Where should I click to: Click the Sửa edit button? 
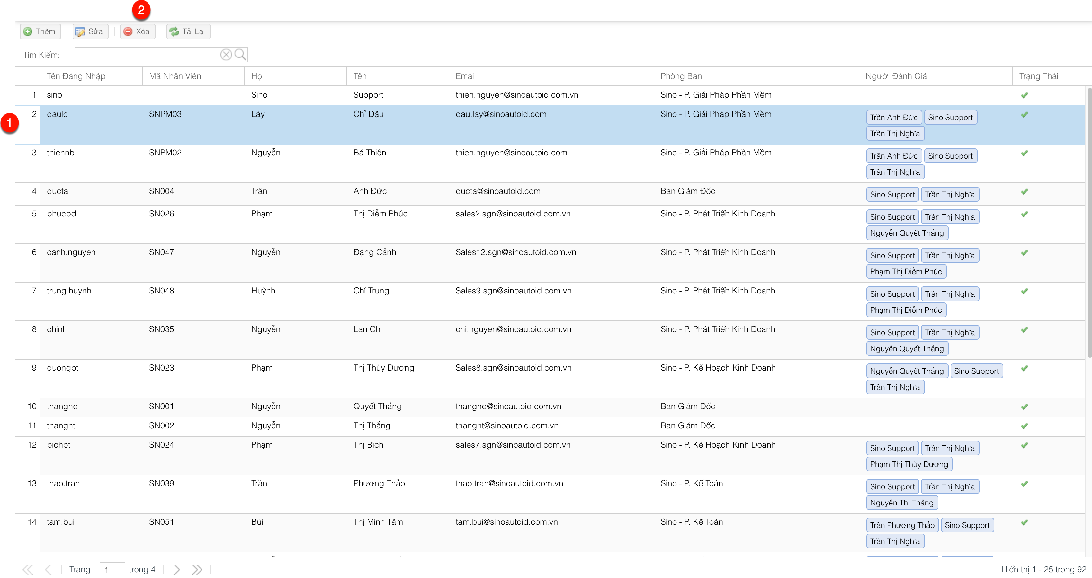tap(90, 31)
